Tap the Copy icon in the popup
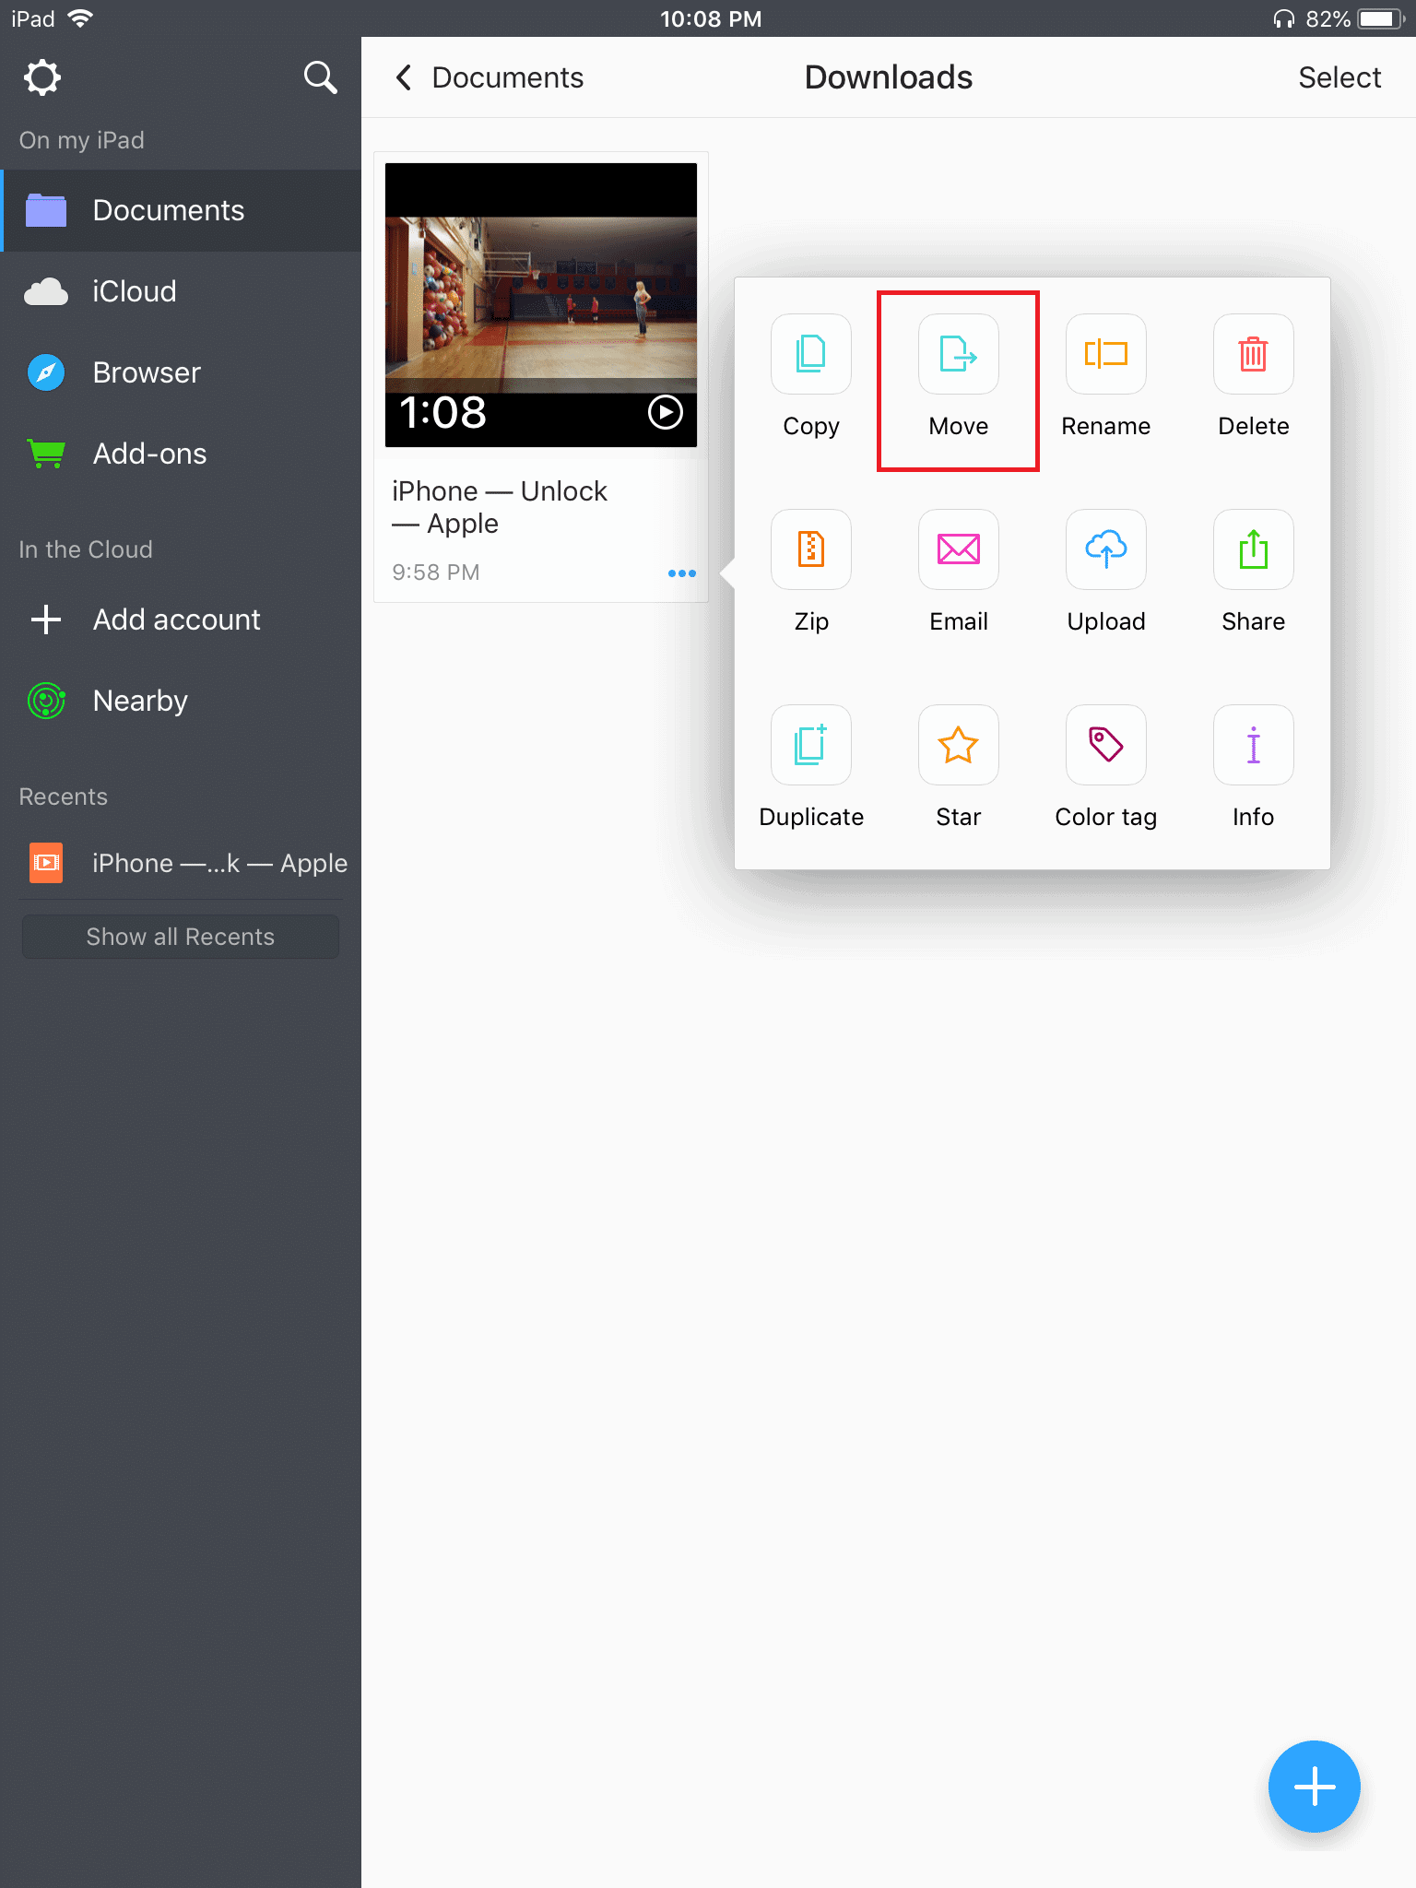Image resolution: width=1416 pixels, height=1888 pixels. click(810, 355)
